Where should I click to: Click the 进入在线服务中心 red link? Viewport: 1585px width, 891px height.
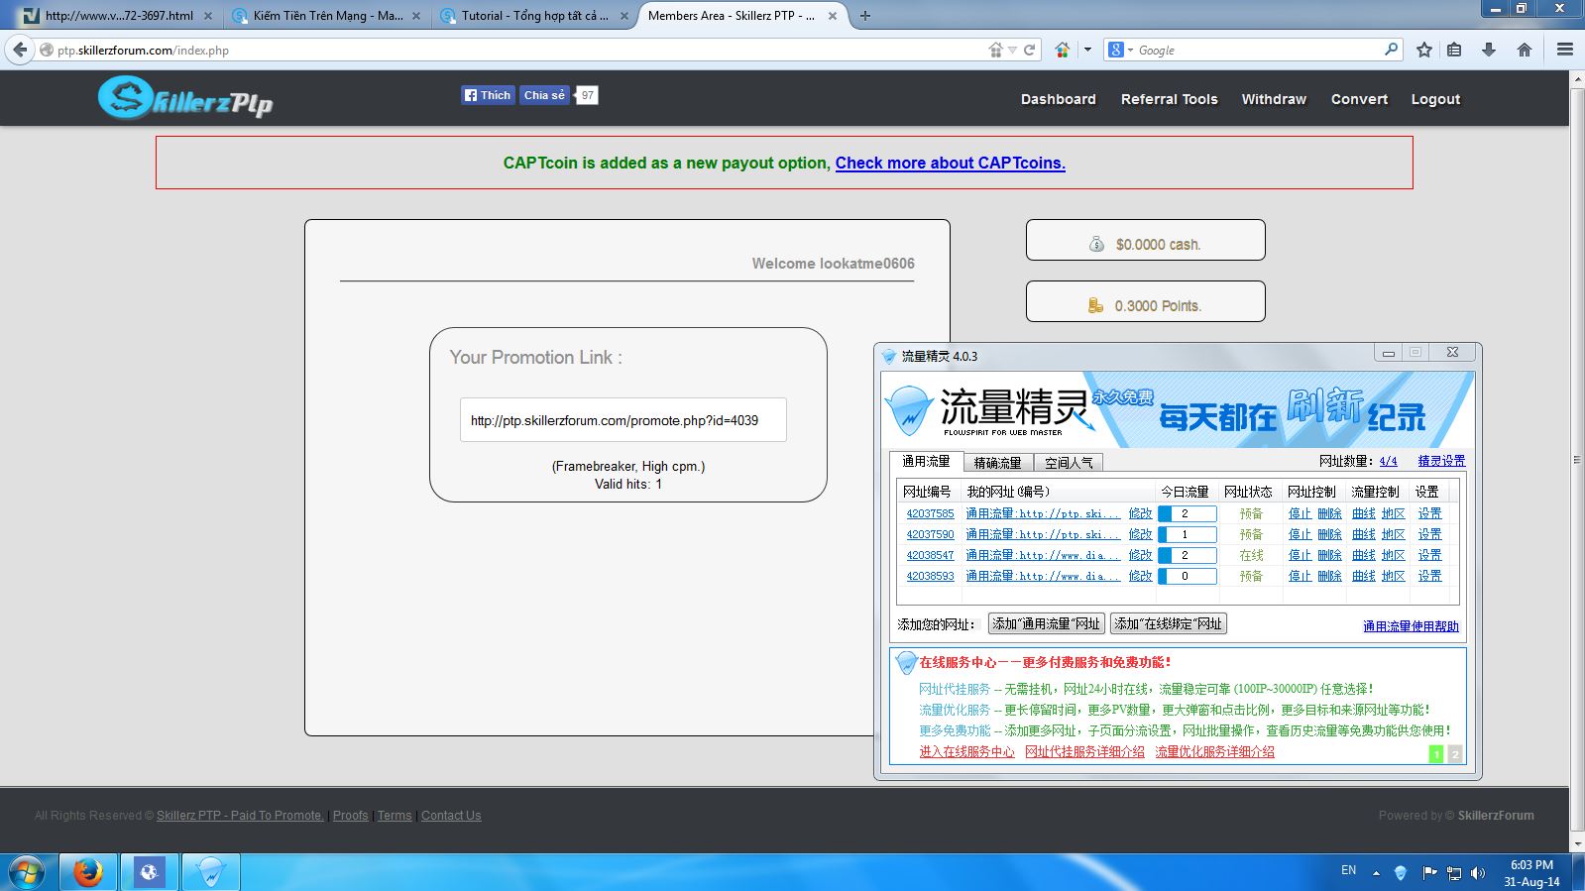pyautogui.click(x=966, y=752)
